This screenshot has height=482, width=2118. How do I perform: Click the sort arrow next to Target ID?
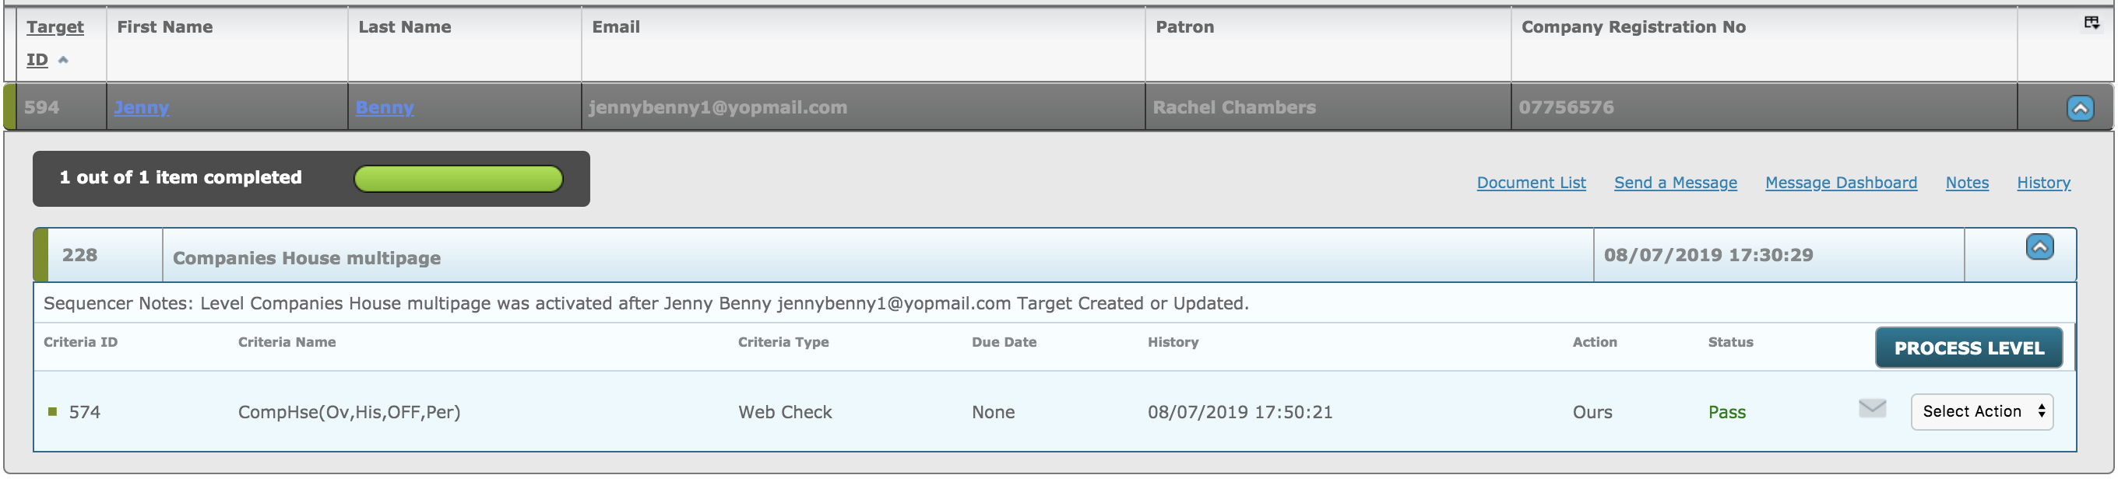click(x=63, y=60)
